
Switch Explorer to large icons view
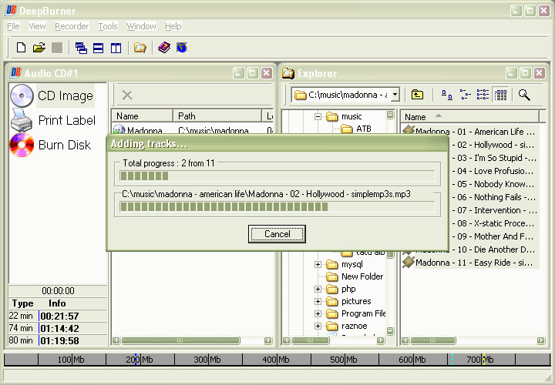coord(447,95)
